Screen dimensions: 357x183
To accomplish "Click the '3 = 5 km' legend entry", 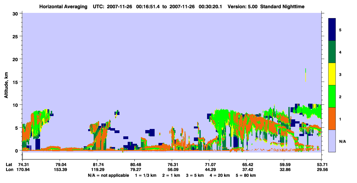I will [x=195, y=175].
